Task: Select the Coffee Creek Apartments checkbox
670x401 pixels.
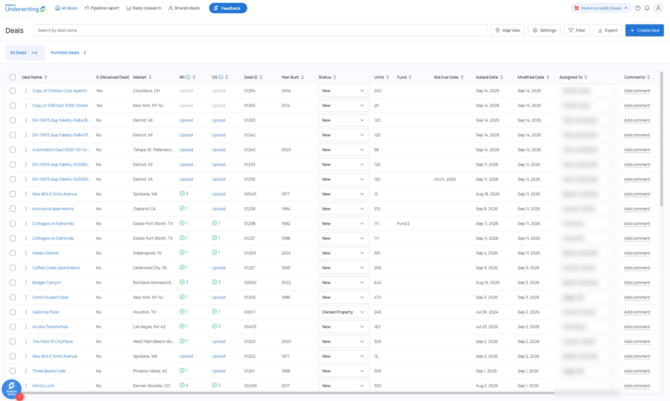Action: click(13, 268)
